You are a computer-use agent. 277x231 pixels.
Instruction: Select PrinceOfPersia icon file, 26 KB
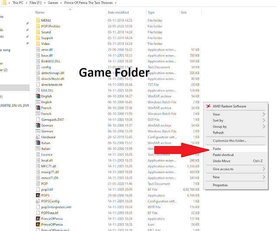[38, 224]
